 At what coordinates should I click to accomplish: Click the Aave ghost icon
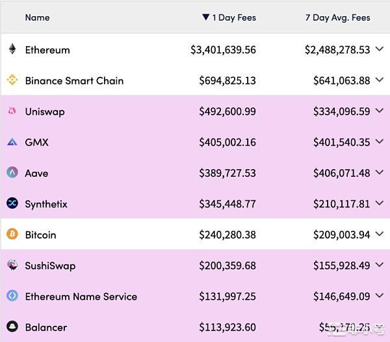[x=12, y=173]
